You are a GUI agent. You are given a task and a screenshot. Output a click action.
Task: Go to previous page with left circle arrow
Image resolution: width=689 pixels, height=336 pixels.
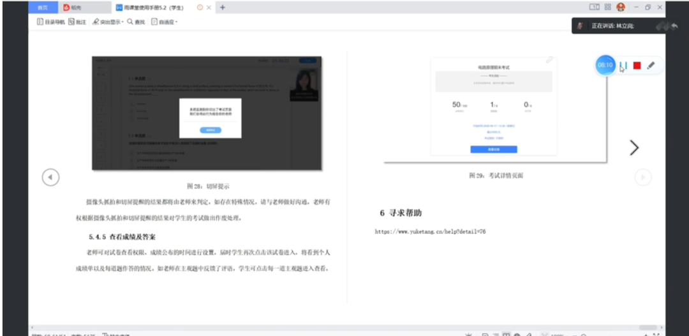point(50,177)
